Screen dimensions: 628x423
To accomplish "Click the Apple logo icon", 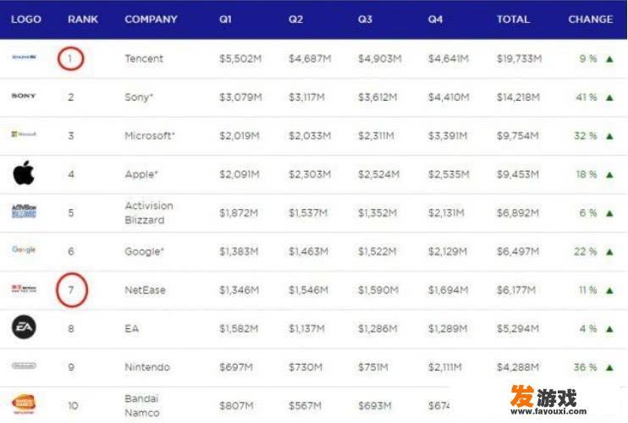I will [24, 173].
